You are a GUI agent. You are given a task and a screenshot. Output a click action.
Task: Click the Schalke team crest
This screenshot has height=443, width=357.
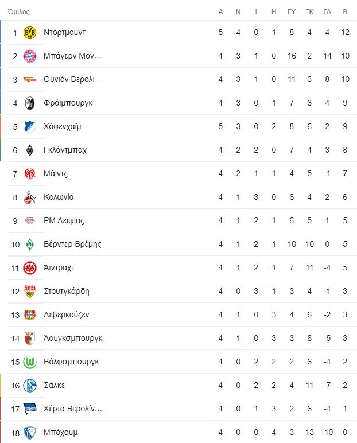(x=30, y=386)
